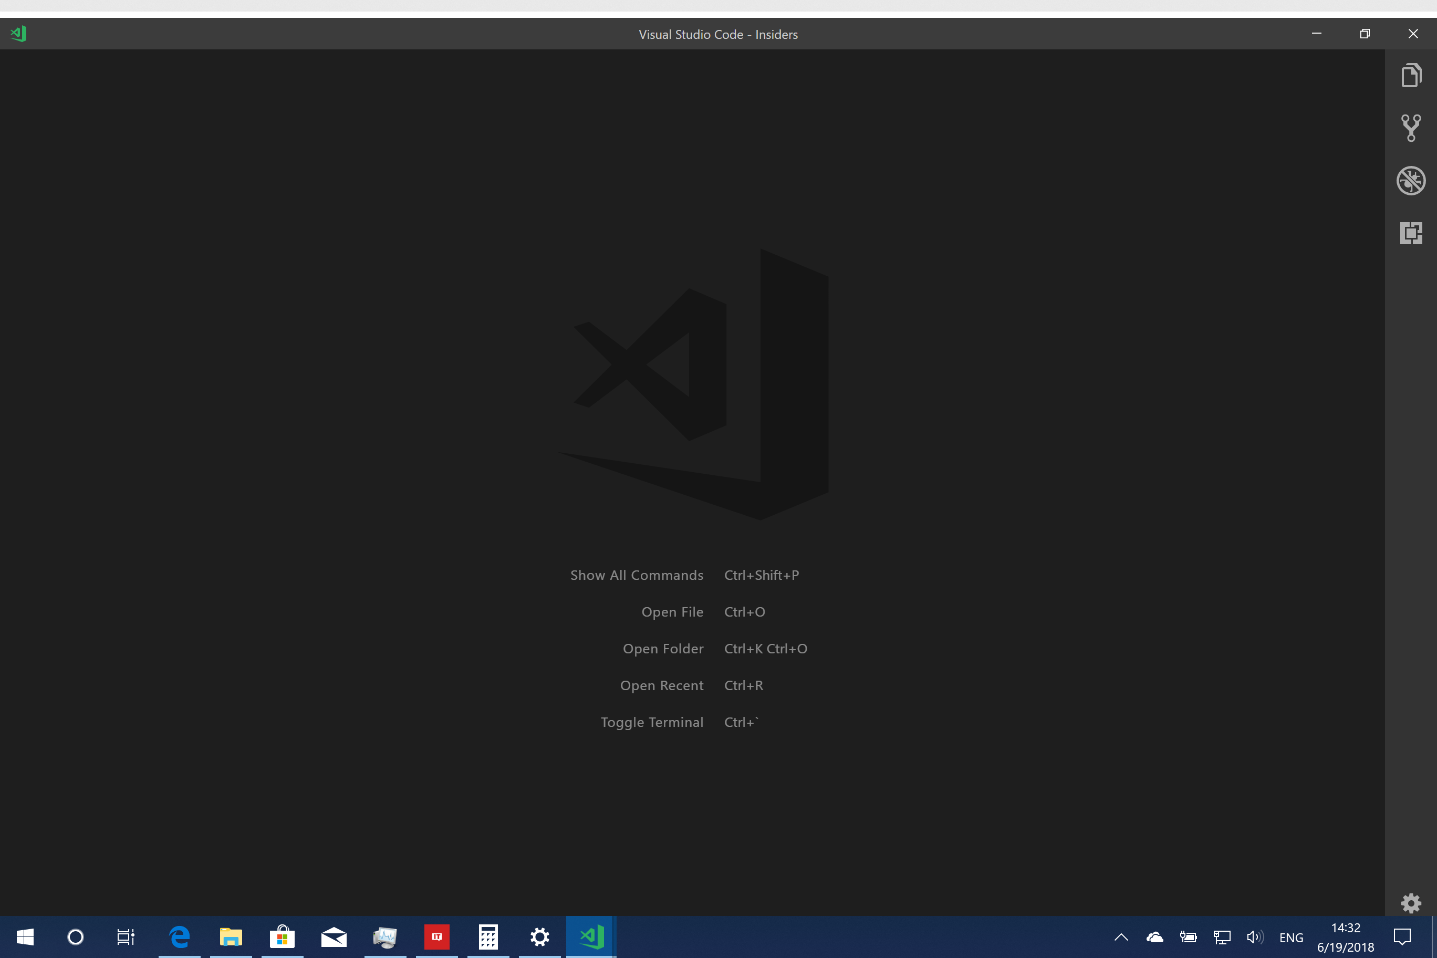Open the Explorer view in activity bar
Screen dimensions: 1437x958
pyautogui.click(x=1411, y=75)
